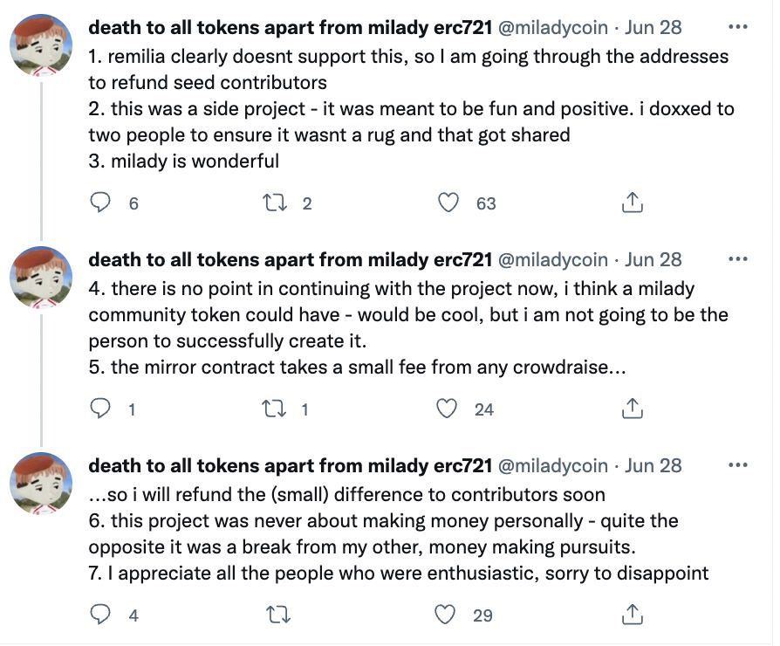Share the first tweet about seed contributors
This screenshot has height=646, width=780.
click(632, 203)
